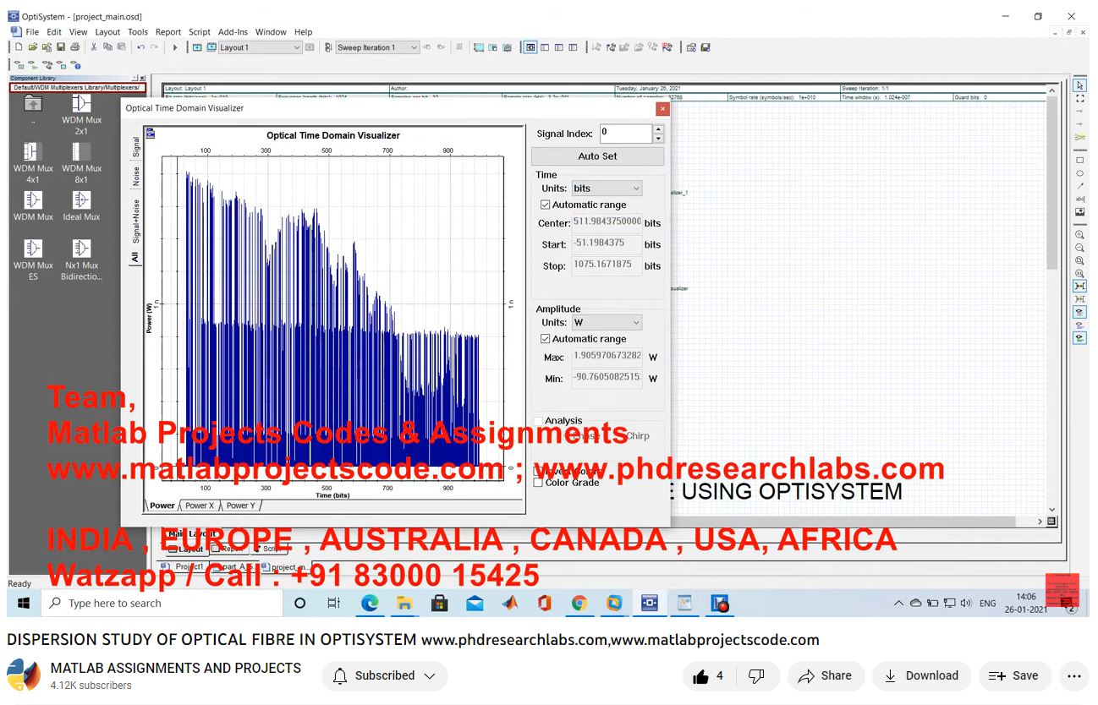Select the Nx1 Mux Bidirectional component
This screenshot has width=1098, height=705.
(x=81, y=260)
